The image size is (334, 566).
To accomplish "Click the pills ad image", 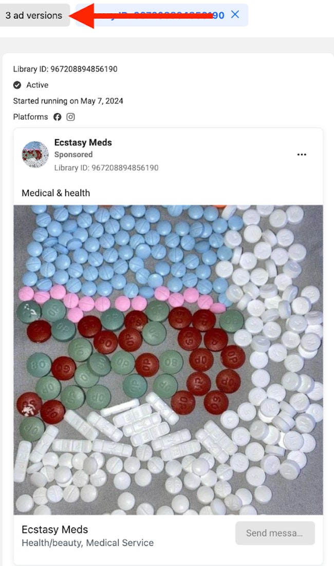I will point(168,360).
